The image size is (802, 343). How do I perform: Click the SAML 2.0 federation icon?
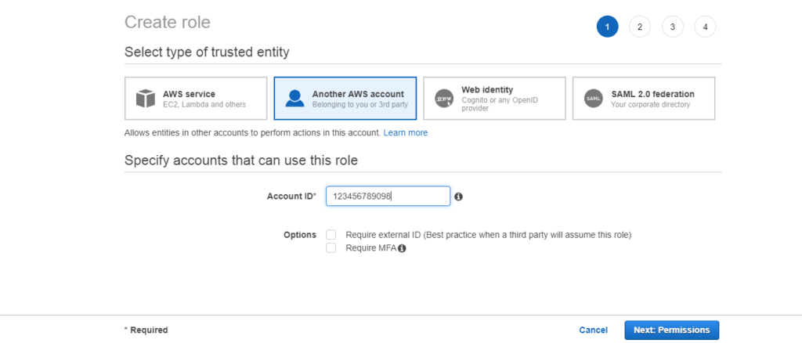coord(594,98)
